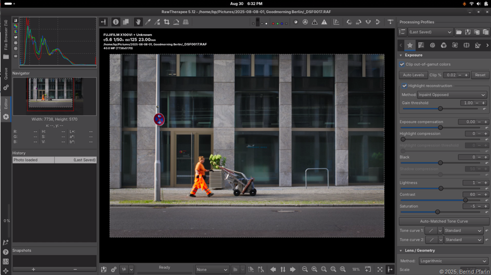Save the current processing profile
The image size is (491, 275).
point(468,32)
